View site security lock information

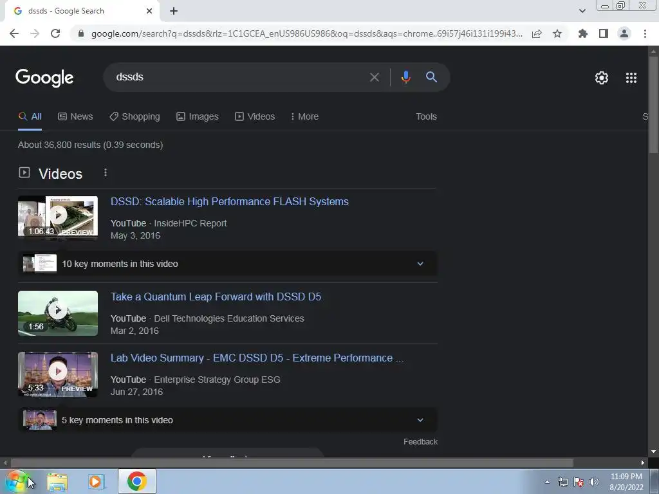pos(81,33)
